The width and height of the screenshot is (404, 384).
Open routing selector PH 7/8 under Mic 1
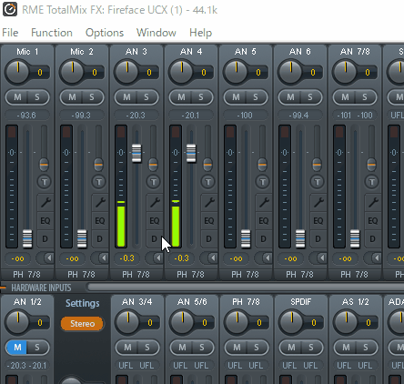(x=27, y=275)
